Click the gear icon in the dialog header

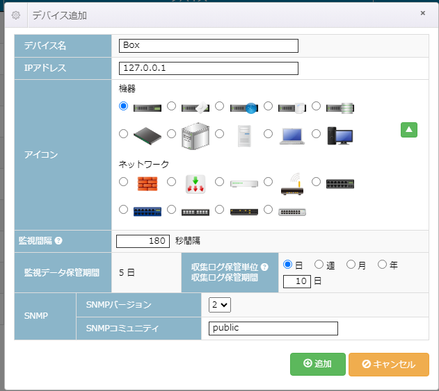pos(16,15)
